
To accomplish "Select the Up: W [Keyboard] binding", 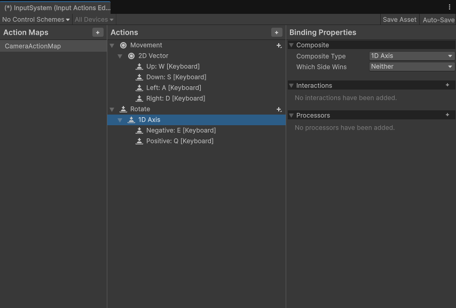I will point(172,67).
